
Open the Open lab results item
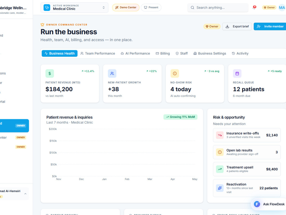pos(247,152)
